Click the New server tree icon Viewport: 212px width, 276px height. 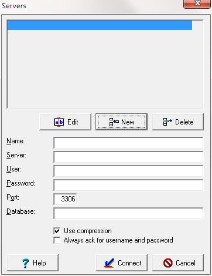click(x=114, y=122)
